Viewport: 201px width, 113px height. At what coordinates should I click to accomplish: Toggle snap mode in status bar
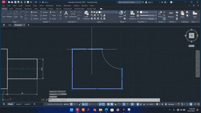tap(74, 104)
